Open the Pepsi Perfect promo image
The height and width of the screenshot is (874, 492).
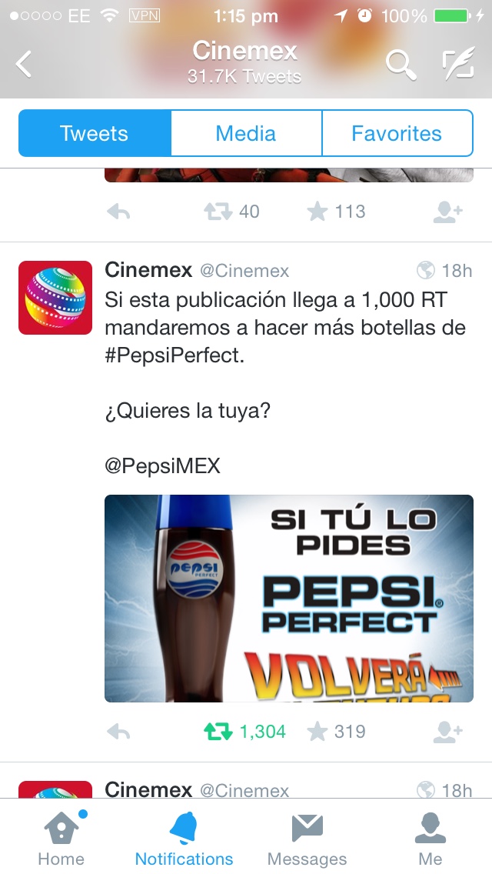click(x=289, y=599)
